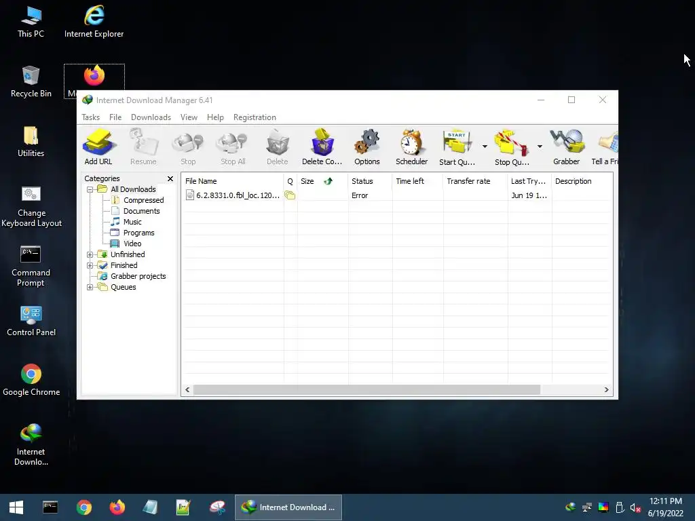Click the horizontal scrollbar thumb

(x=367, y=390)
